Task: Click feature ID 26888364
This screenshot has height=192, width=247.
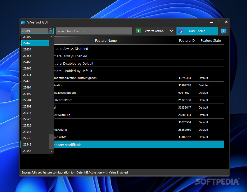Action: click(185, 115)
